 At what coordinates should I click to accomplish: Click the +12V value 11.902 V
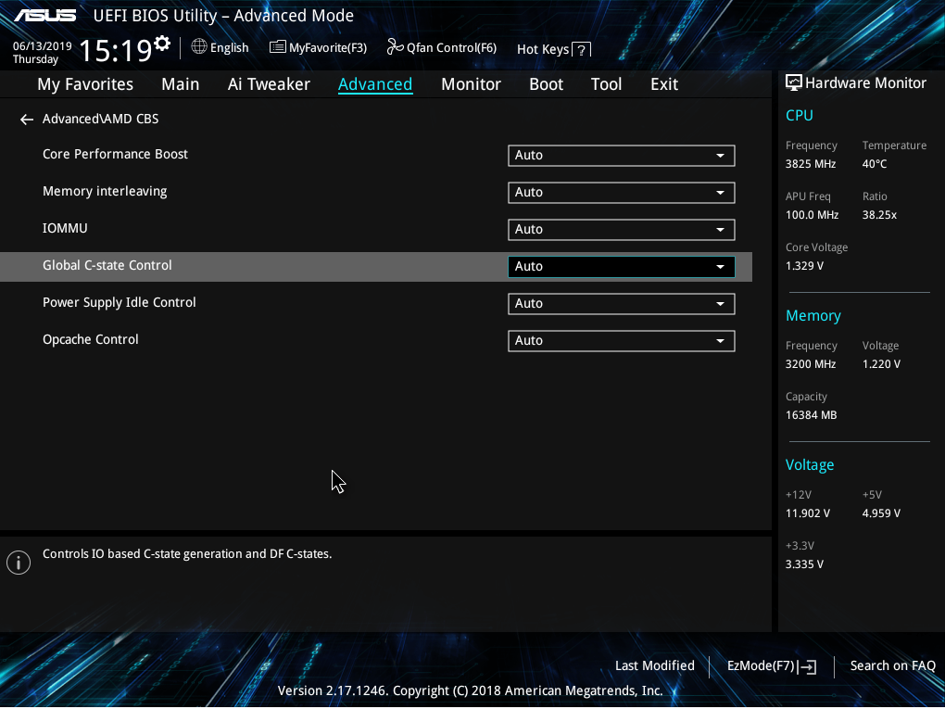[808, 513]
